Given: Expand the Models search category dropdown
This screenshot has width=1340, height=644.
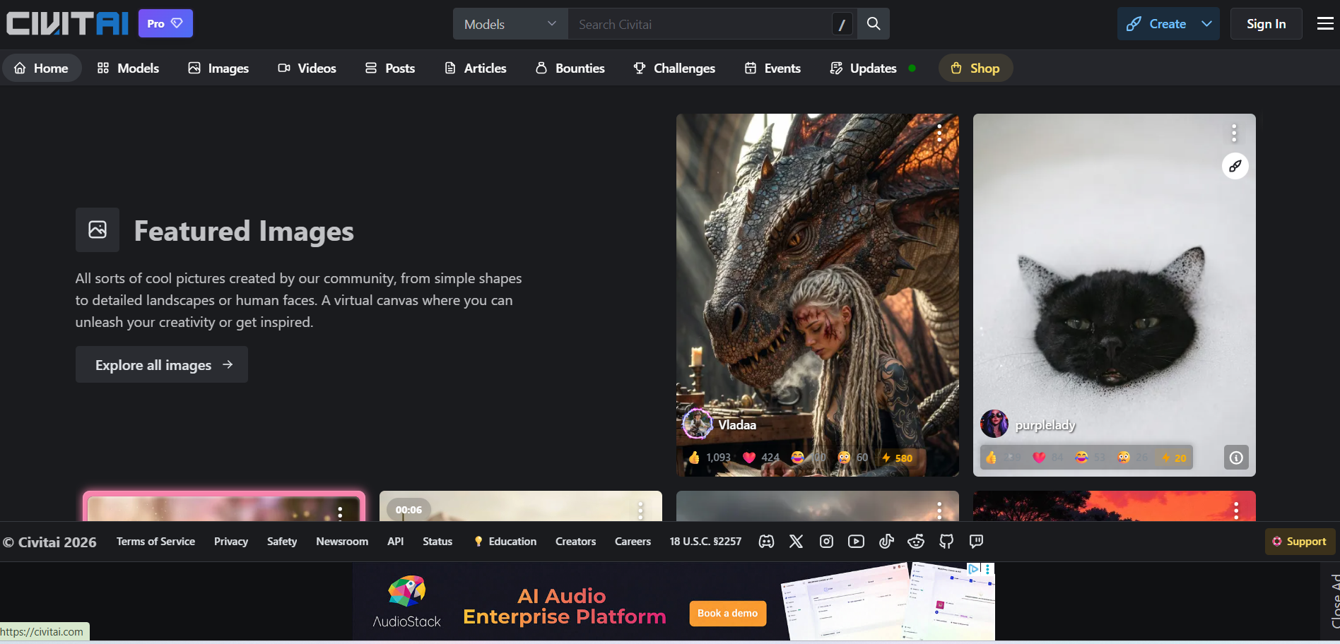Looking at the screenshot, I should pos(510,24).
